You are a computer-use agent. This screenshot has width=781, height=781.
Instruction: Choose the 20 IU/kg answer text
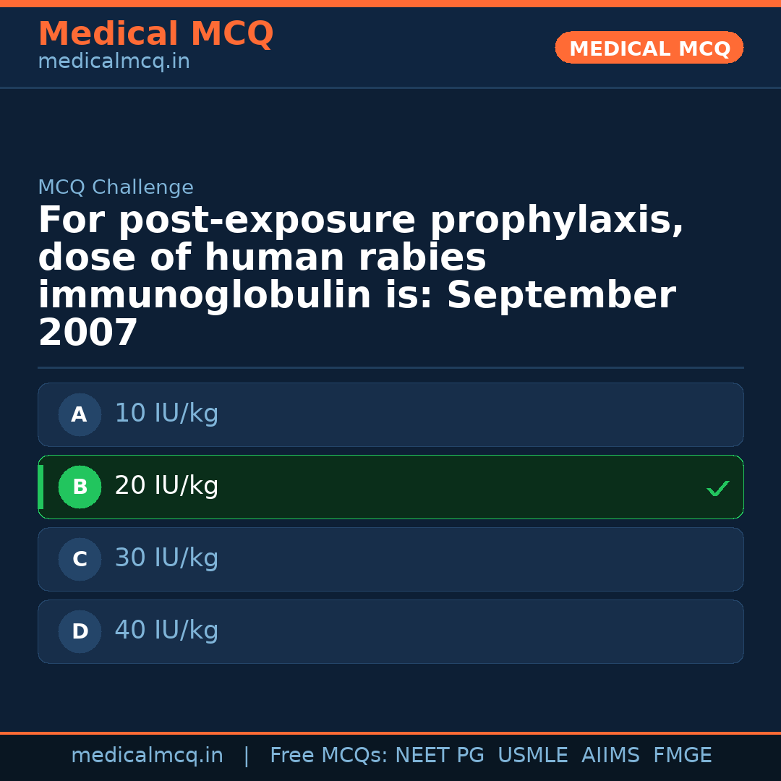tap(166, 486)
